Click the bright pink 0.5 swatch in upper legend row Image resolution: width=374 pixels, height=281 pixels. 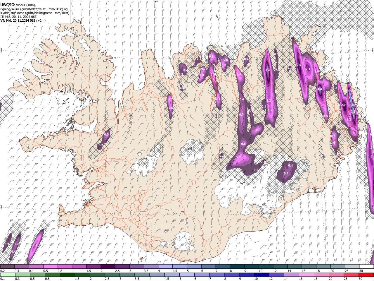[50, 266]
